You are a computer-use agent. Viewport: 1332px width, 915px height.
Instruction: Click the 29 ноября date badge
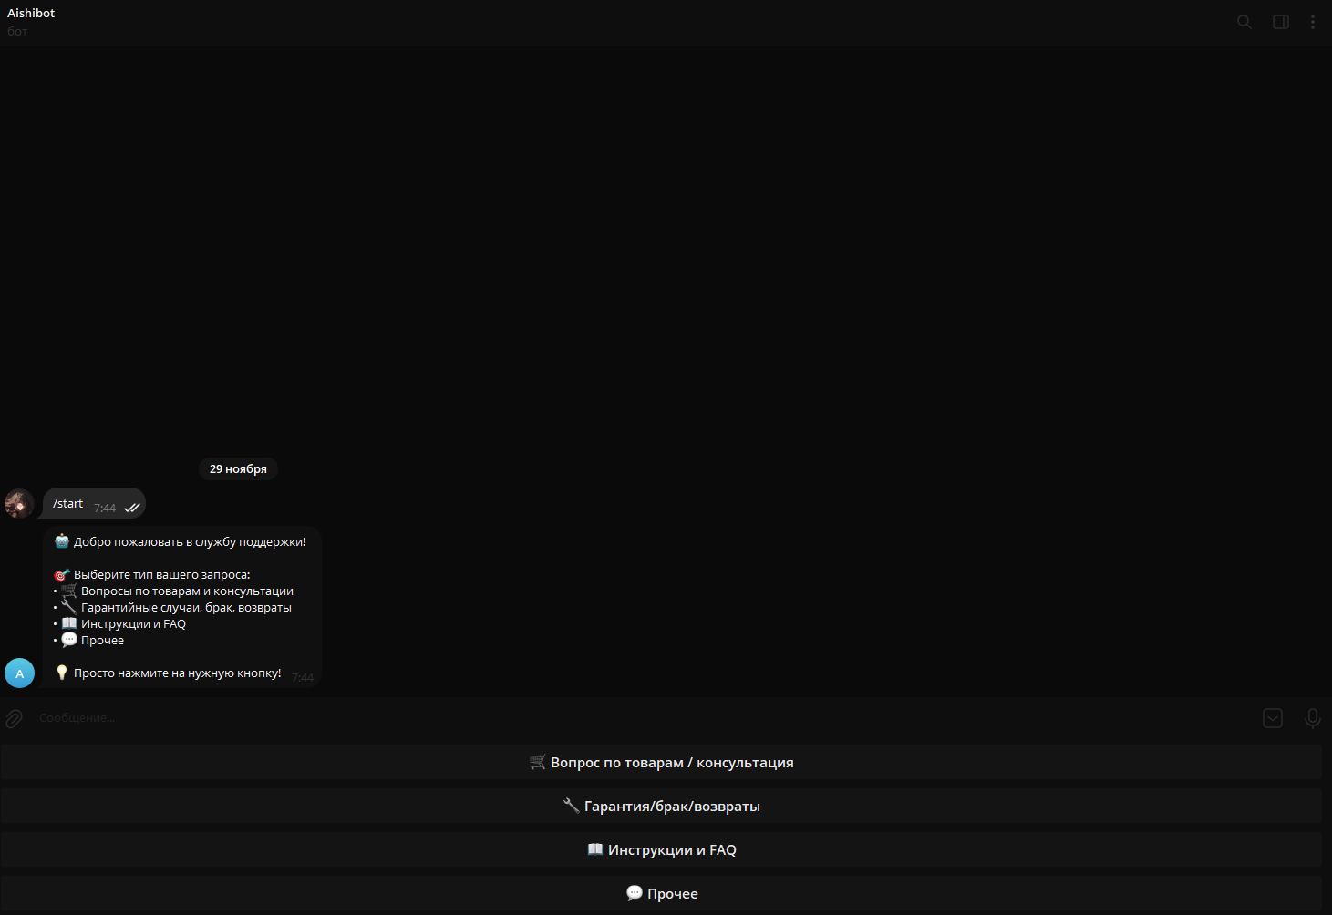238,469
